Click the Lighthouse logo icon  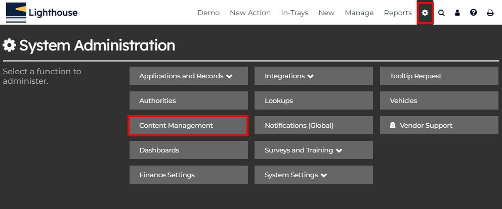point(16,13)
